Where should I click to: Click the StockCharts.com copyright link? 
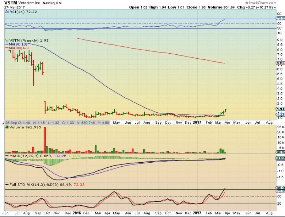tap(261, 3)
